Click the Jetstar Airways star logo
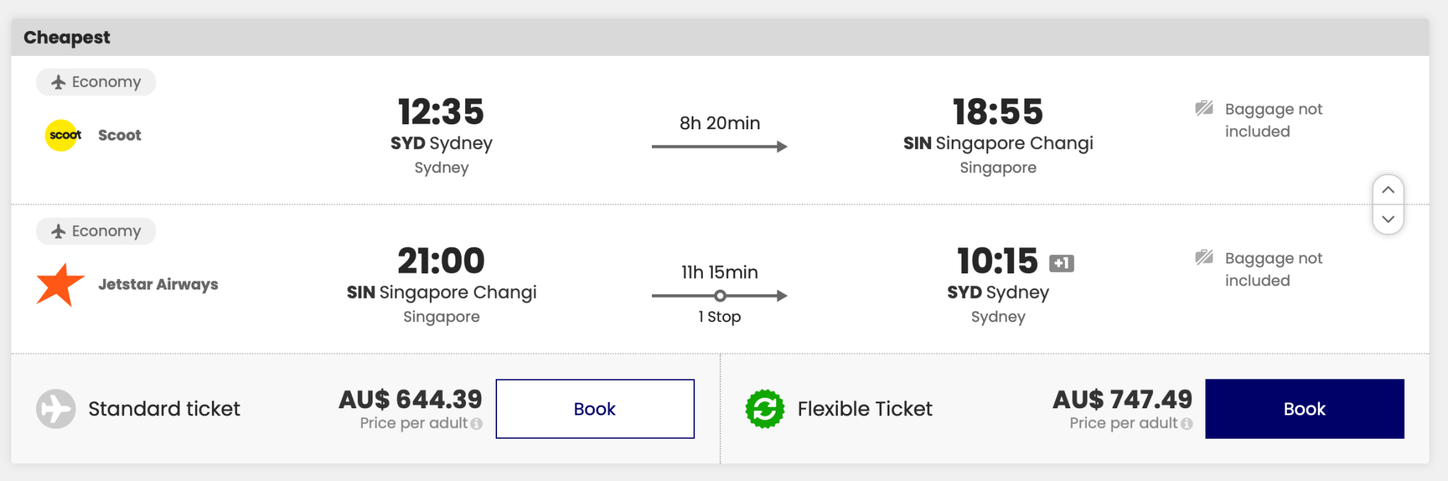This screenshot has width=1448, height=481. click(x=61, y=284)
